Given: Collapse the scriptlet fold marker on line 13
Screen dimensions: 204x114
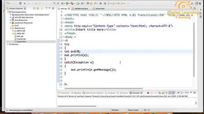Looking at the screenshot, I should [63, 41].
